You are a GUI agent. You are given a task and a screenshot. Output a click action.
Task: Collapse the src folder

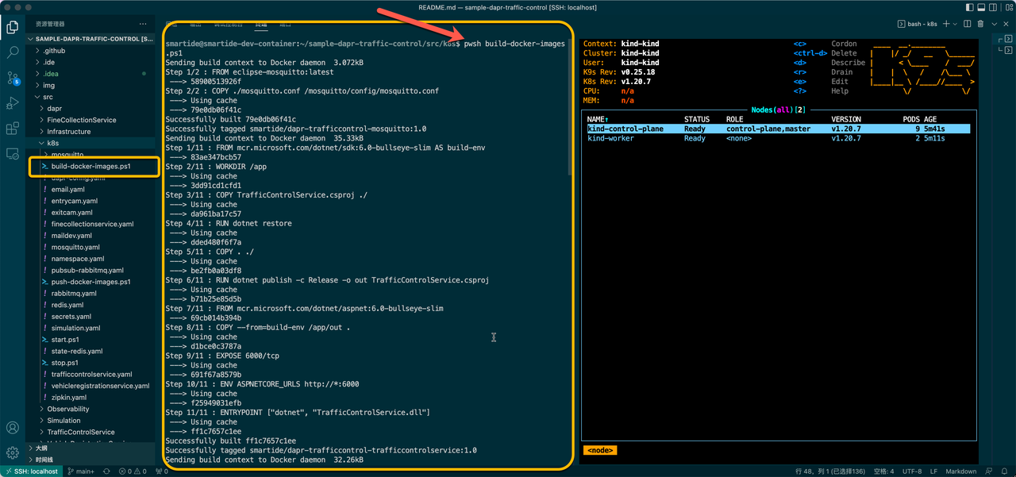point(90,97)
